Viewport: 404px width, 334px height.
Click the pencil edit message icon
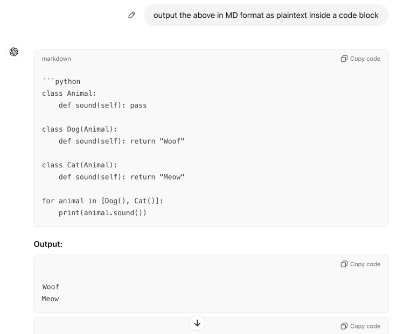(131, 15)
